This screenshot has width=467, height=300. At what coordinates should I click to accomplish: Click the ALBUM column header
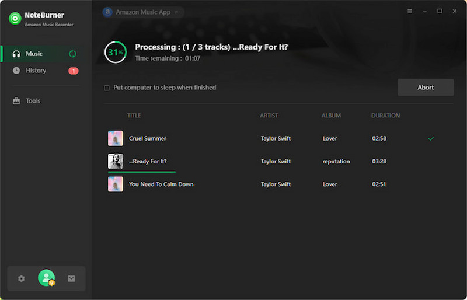(x=331, y=116)
